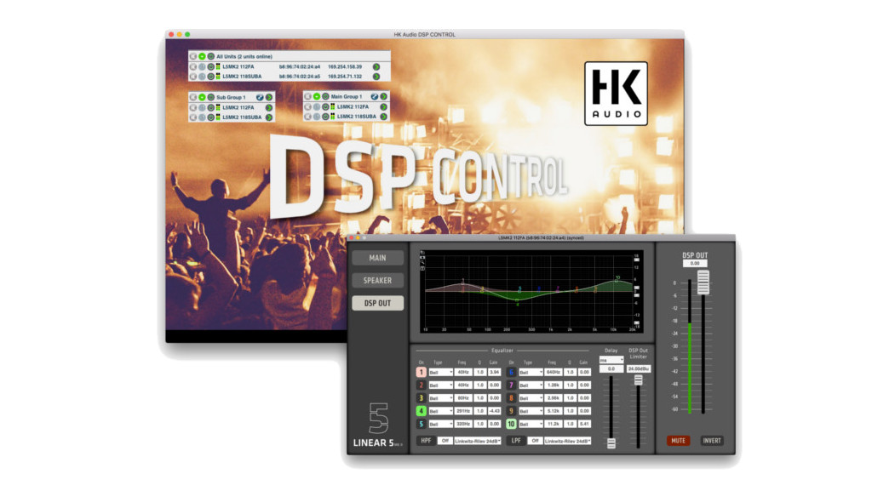The width and height of the screenshot is (872, 491).
Task: Click the HPF label button
Action: pyautogui.click(x=426, y=441)
